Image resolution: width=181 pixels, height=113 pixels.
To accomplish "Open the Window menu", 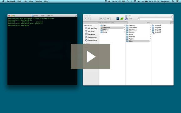I will point(39,1).
